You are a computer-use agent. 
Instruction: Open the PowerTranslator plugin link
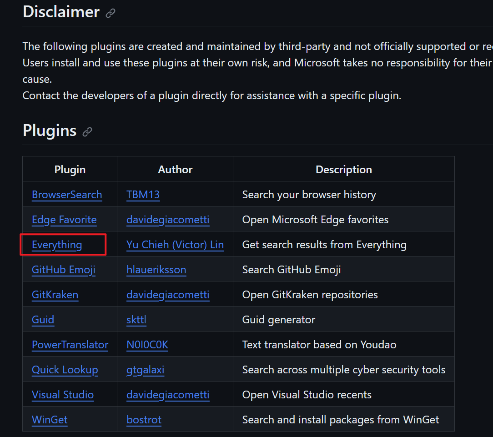tap(70, 345)
